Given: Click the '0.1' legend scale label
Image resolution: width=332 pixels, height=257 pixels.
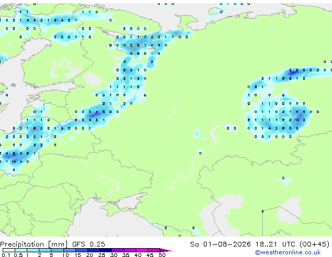Looking at the screenshot, I should click(6, 255).
